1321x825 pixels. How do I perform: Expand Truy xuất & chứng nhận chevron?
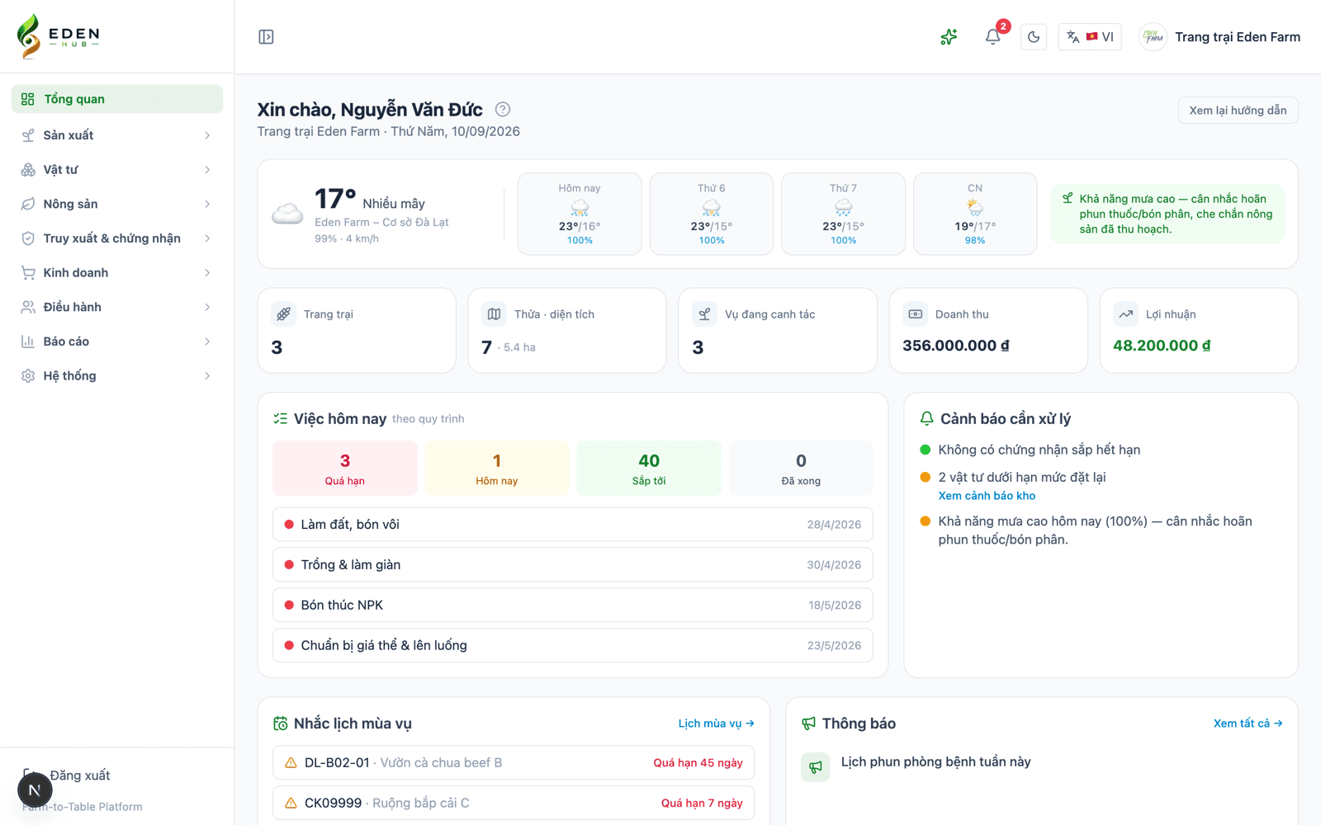[207, 238]
